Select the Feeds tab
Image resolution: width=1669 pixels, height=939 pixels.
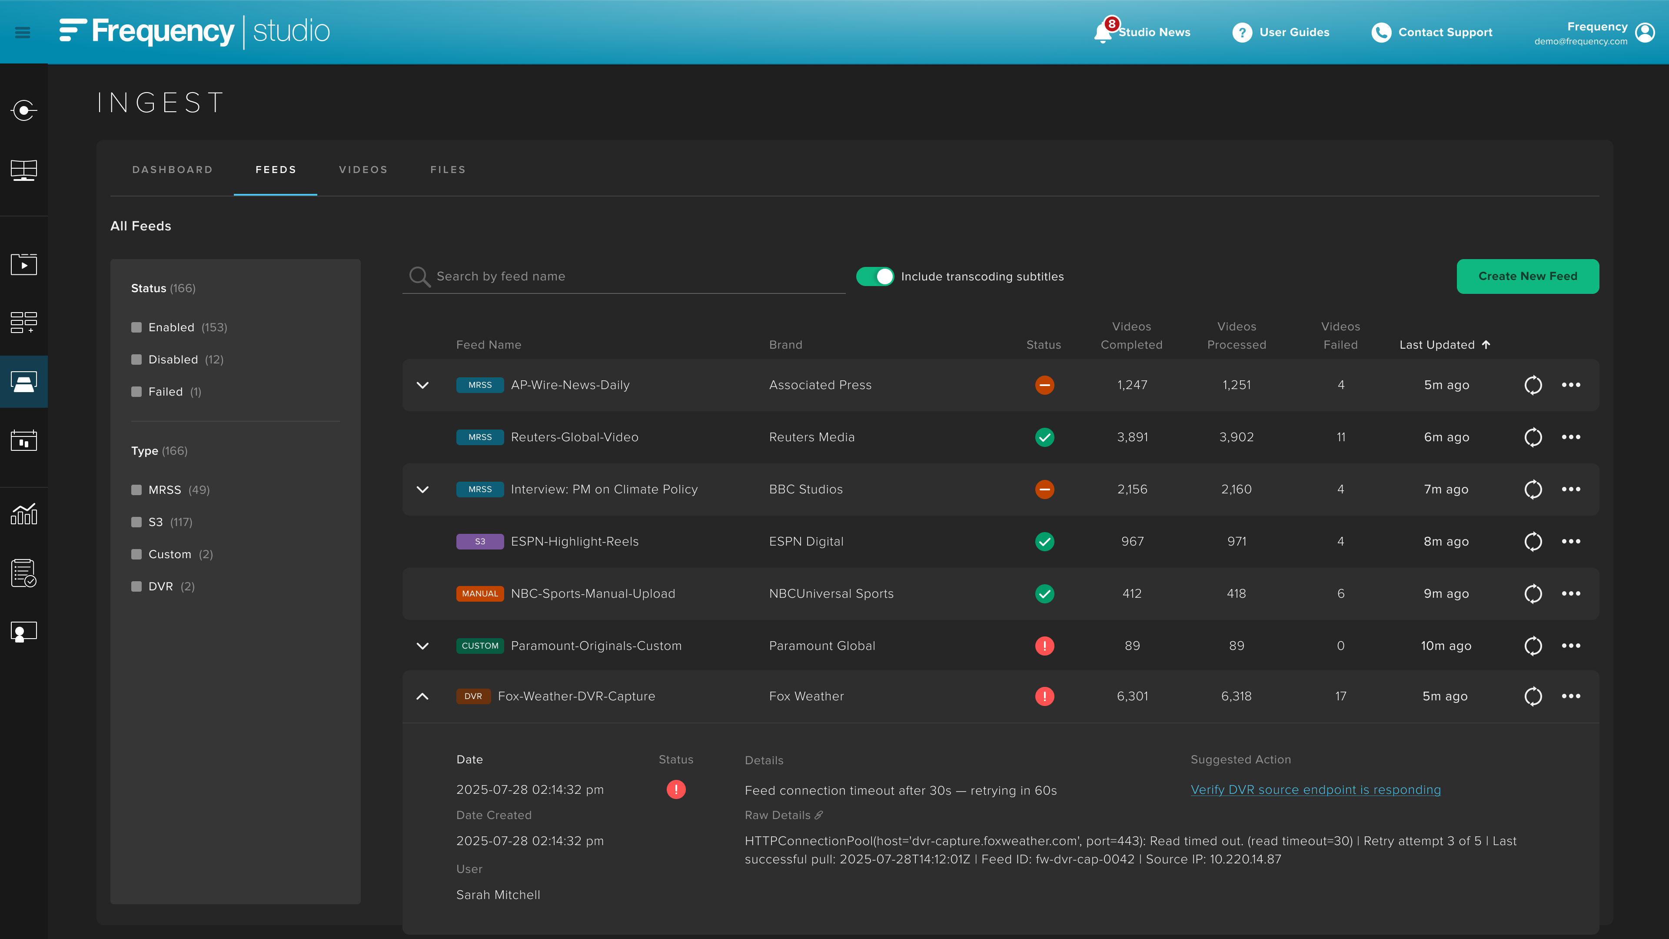276,170
